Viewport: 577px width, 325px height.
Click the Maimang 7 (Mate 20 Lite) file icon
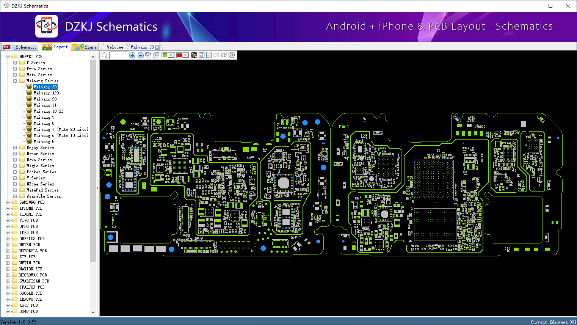(29, 129)
